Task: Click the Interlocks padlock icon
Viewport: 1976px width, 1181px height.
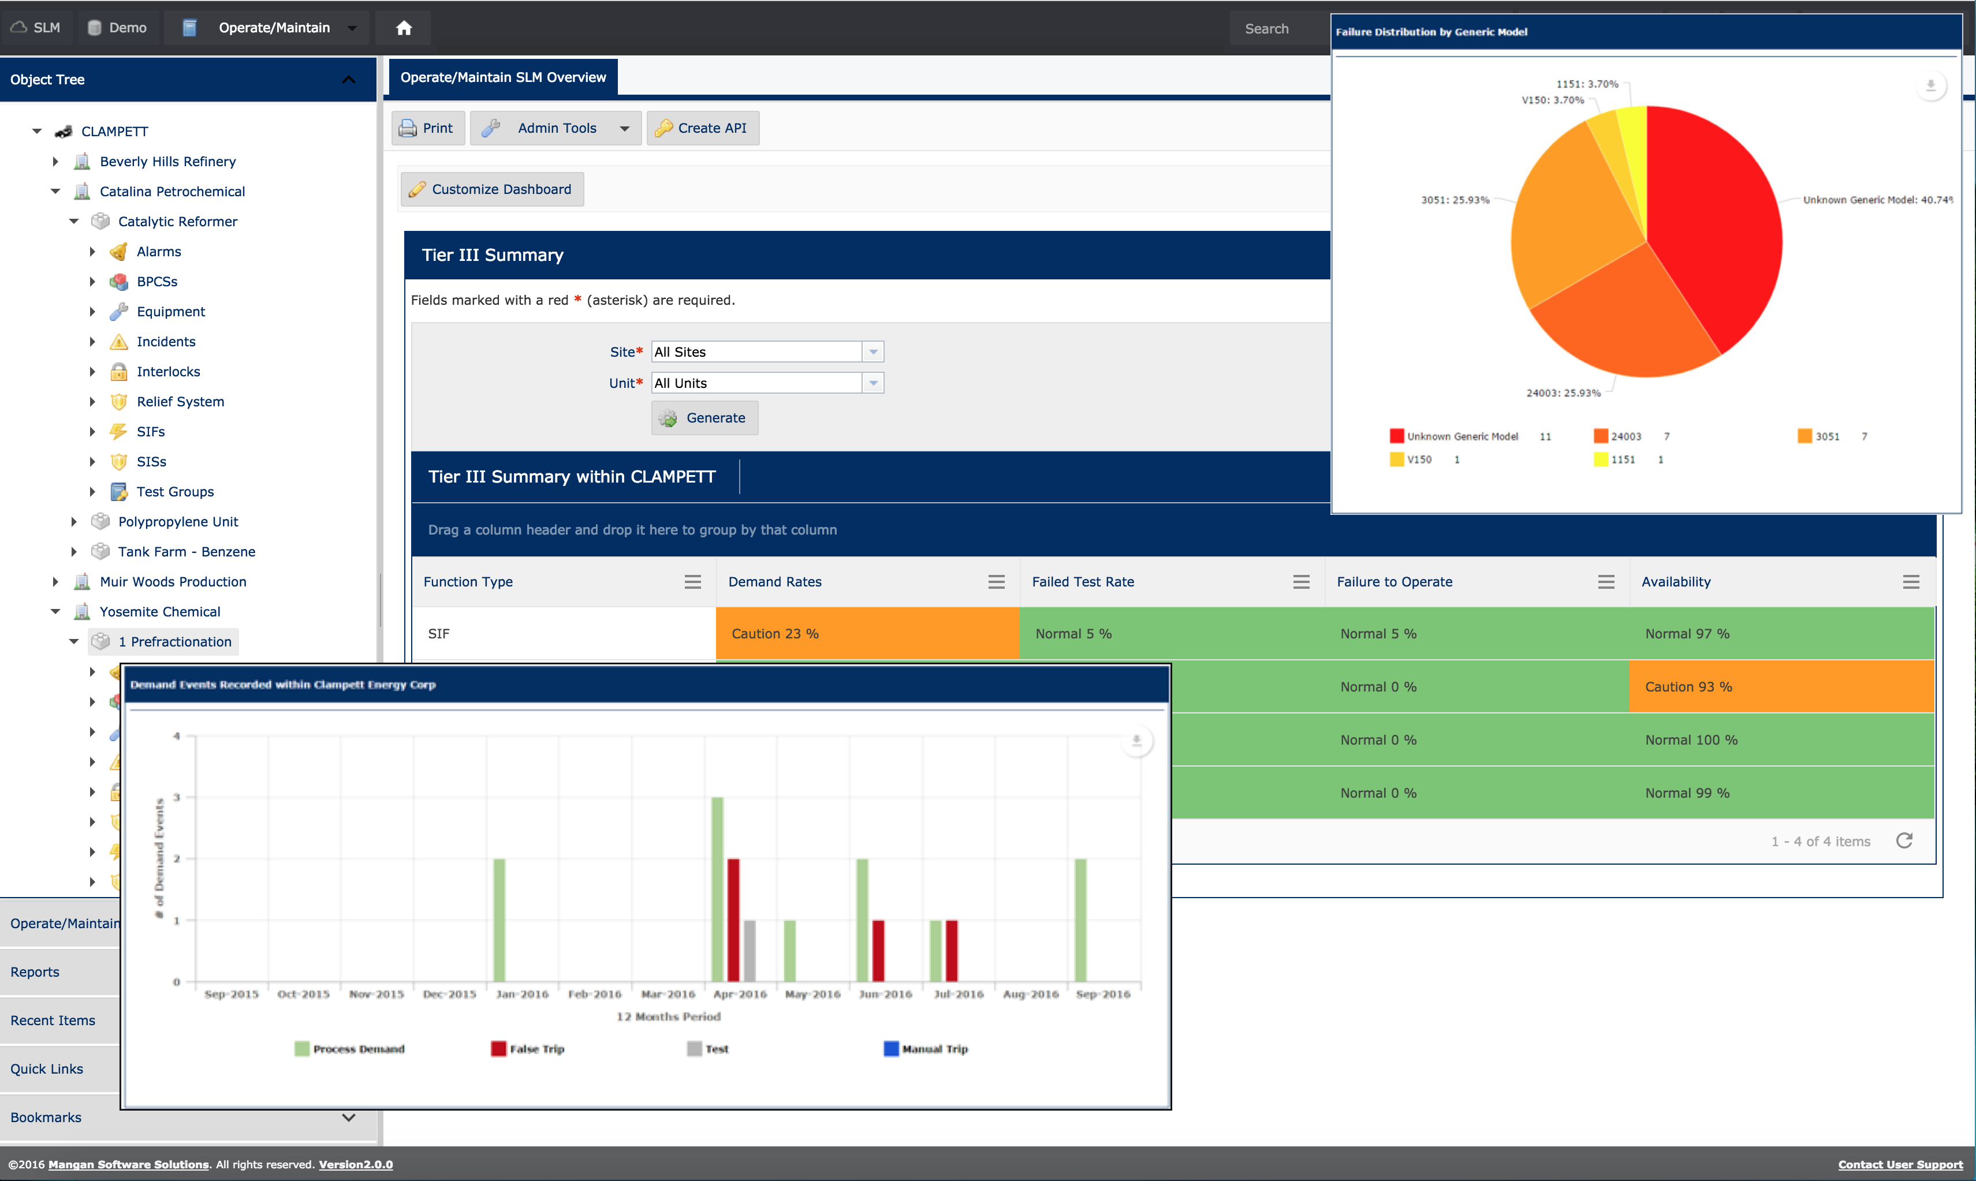Action: 118,372
